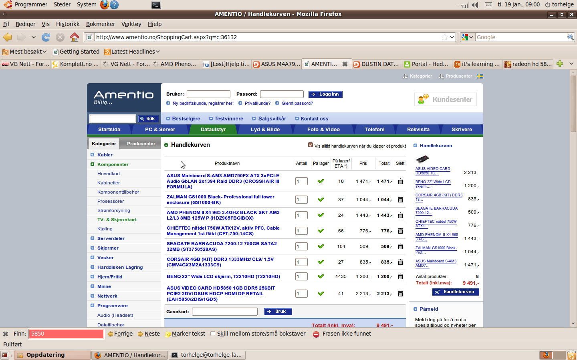This screenshot has width=577, height=360.
Task: Open the Lyd & Bilde navigation tab
Action: click(265, 130)
